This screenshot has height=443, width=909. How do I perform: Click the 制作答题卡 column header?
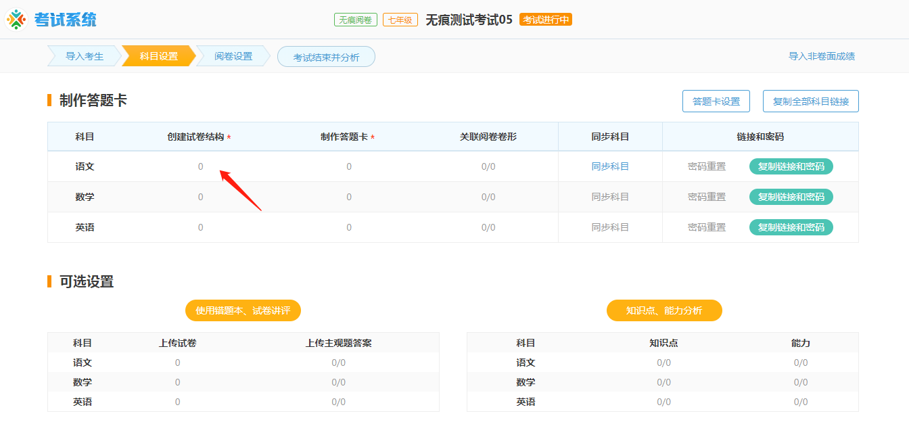tap(347, 137)
